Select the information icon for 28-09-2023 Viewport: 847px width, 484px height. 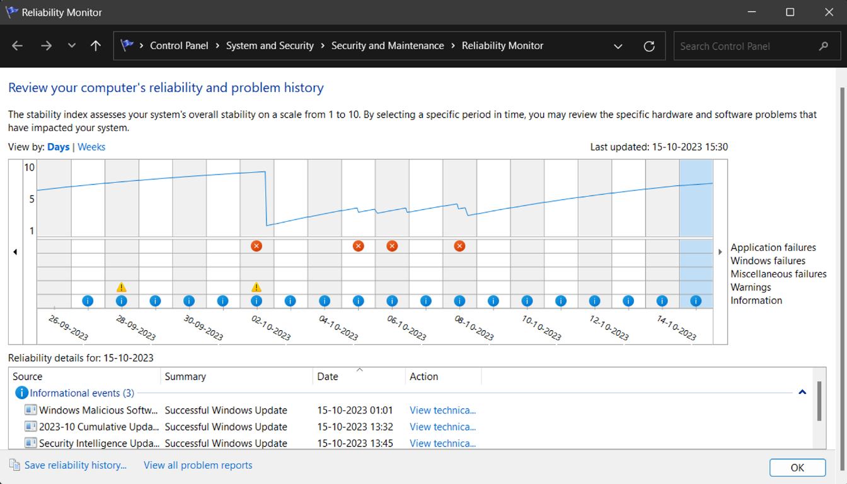click(122, 301)
